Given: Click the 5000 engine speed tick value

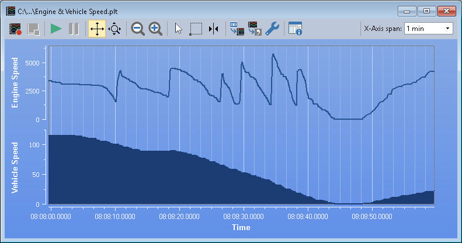Looking at the screenshot, I should tap(32, 63).
